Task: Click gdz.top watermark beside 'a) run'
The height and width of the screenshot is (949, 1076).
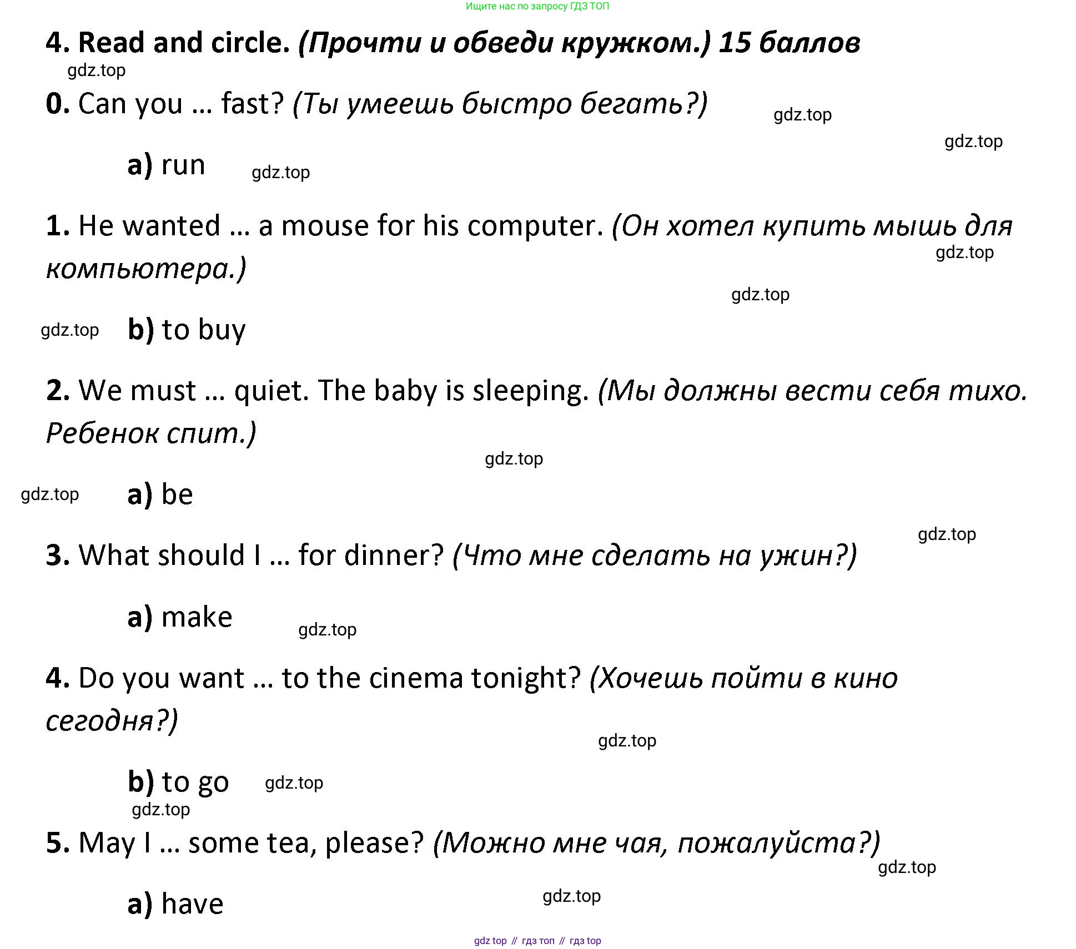Action: click(x=280, y=173)
